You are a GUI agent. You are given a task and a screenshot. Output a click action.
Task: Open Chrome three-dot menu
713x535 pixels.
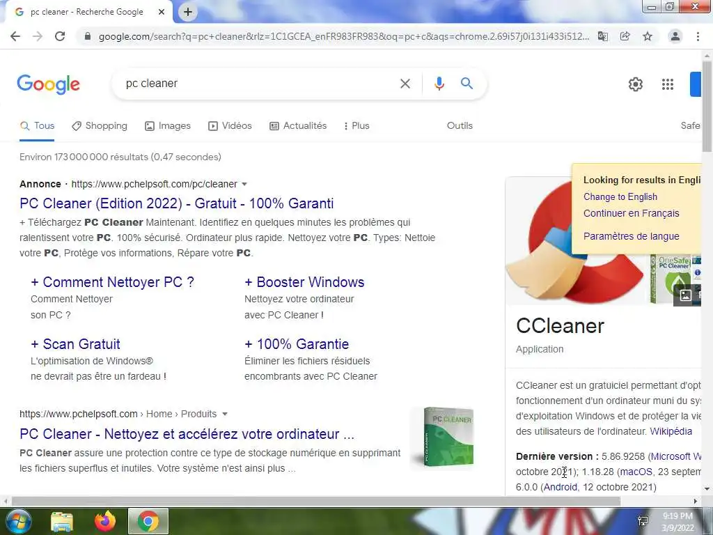[x=698, y=36]
